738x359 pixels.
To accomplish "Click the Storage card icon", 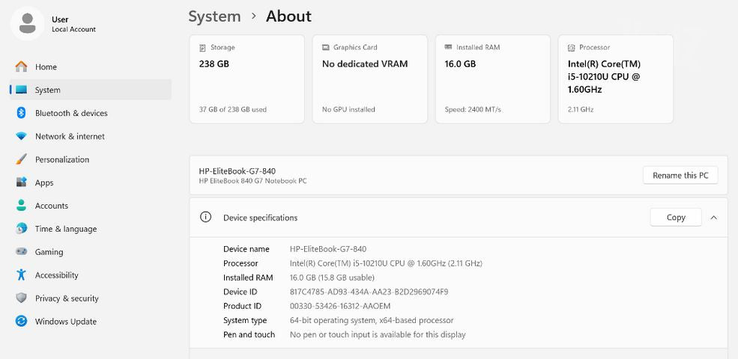I will coord(202,47).
